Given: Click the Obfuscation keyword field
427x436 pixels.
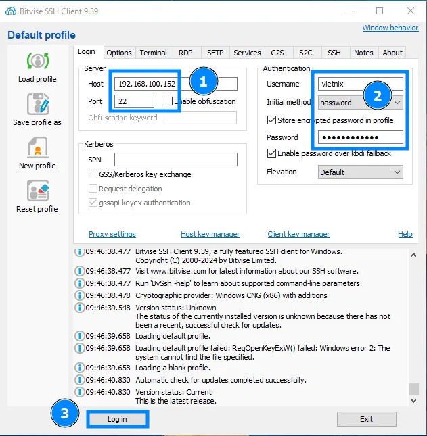Looking at the screenshot, I should (200, 118).
